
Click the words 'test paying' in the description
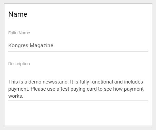tap(73, 89)
